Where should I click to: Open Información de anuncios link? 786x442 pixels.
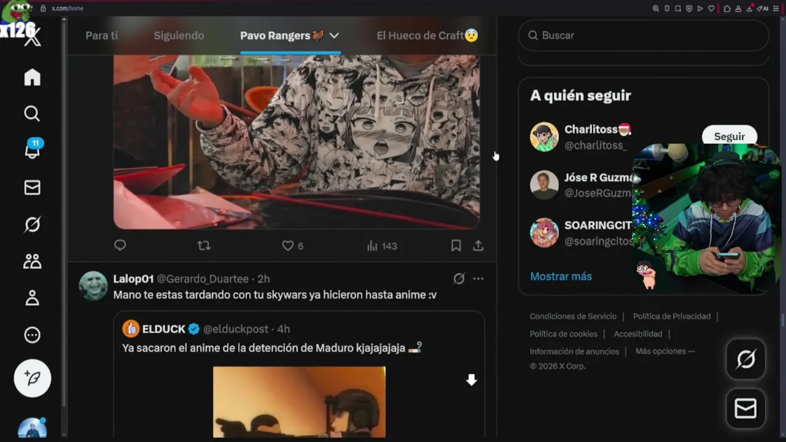[x=574, y=351]
